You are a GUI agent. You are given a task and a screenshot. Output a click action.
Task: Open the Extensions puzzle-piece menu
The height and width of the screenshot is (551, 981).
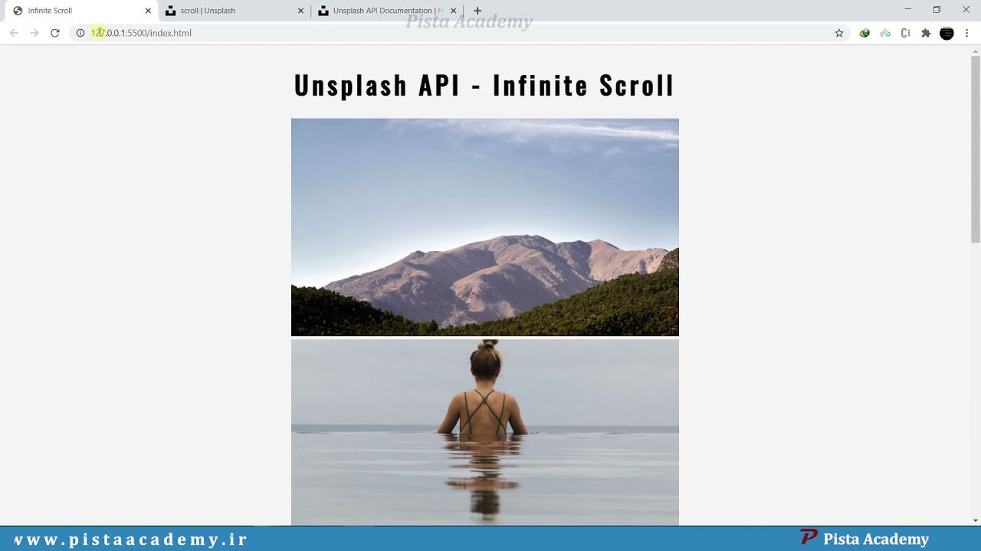point(926,33)
